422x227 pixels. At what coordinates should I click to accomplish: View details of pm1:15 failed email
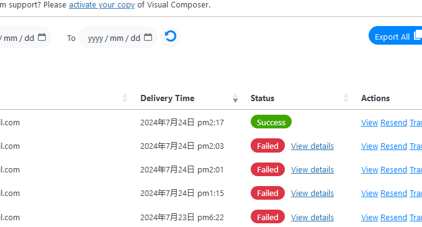[x=312, y=193]
